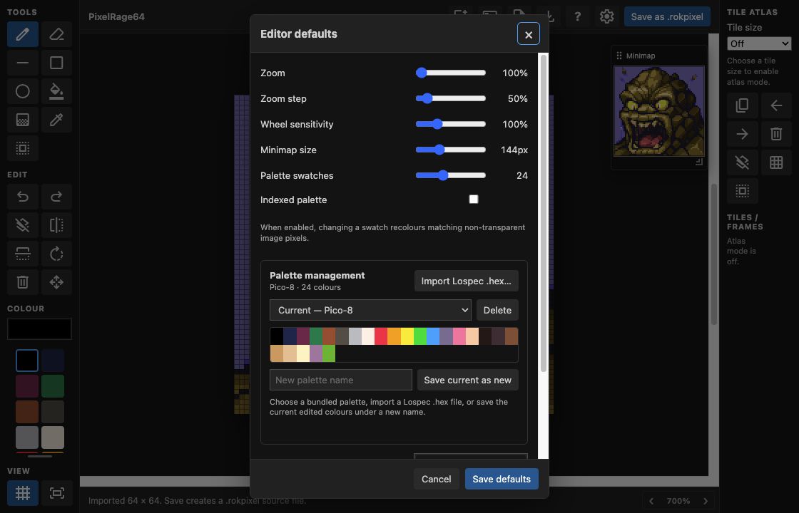The height and width of the screenshot is (513, 799).
Task: Select the Circle tool
Action: [22, 91]
